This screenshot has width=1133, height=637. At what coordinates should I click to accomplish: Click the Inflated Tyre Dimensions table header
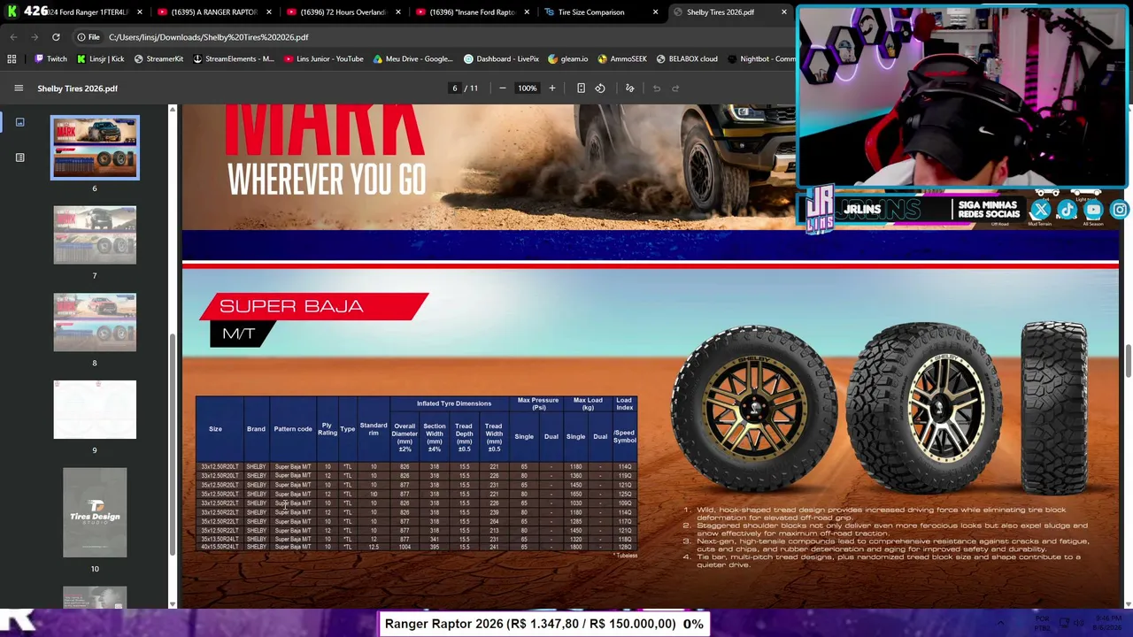454,403
